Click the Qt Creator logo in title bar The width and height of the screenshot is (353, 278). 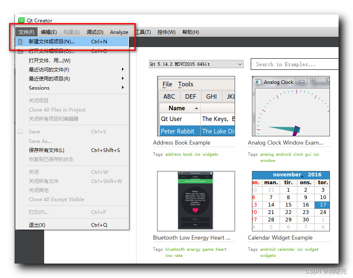point(21,20)
